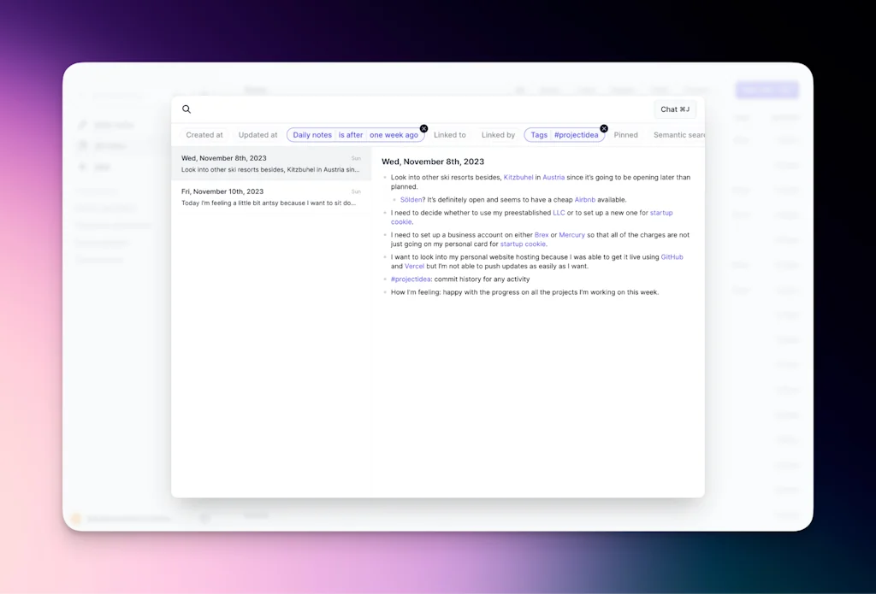Open the Tags filter selector
The width and height of the screenshot is (876, 594).
(x=539, y=134)
